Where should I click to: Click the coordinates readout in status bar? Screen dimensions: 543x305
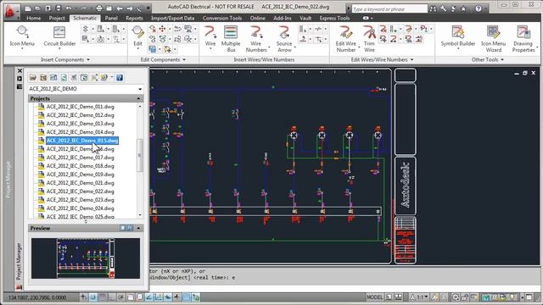[37, 297]
